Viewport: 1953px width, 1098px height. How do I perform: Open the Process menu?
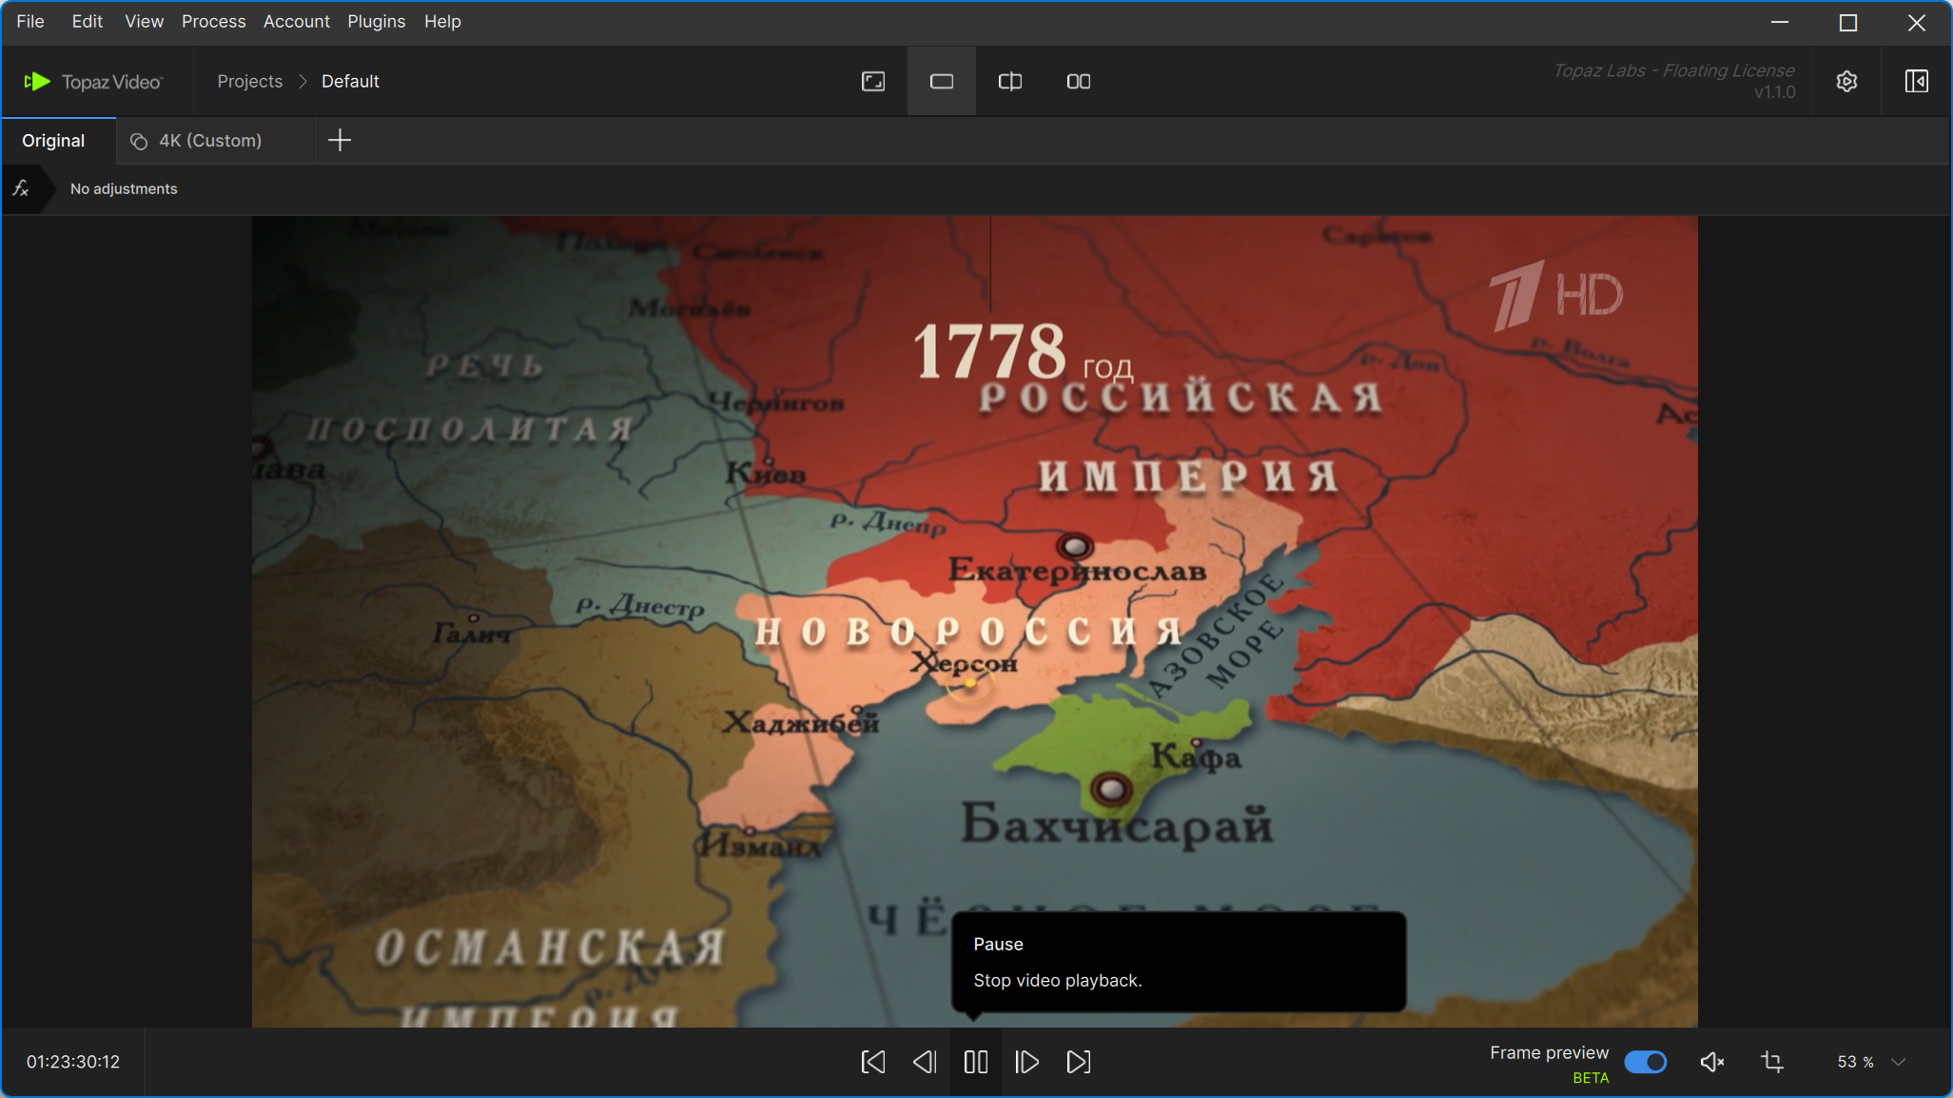point(213,21)
